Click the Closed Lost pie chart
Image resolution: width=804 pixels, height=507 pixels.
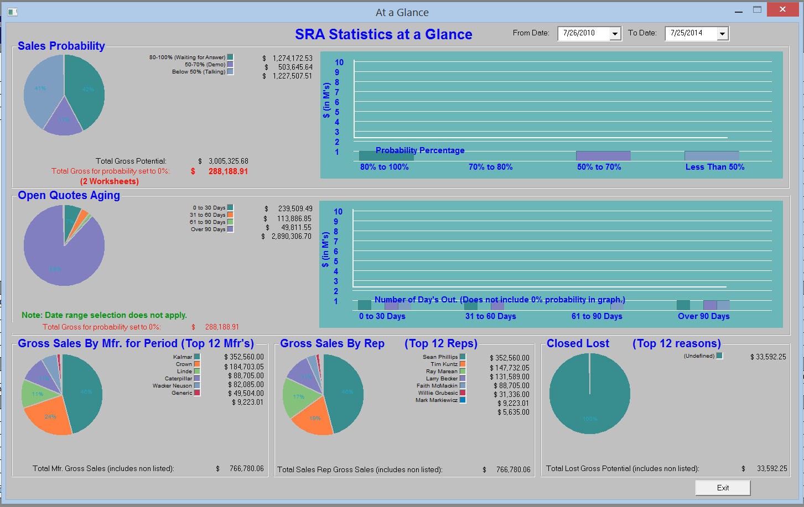[590, 394]
